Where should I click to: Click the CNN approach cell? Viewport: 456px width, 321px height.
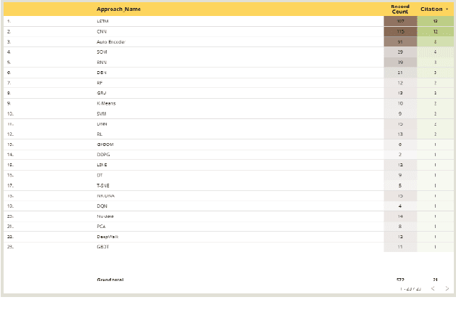pyautogui.click(x=102, y=32)
